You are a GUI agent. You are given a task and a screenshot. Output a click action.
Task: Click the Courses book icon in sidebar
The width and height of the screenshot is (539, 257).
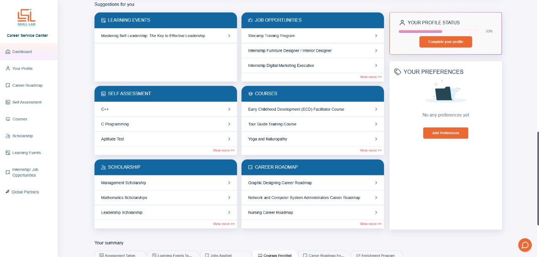pyautogui.click(x=8, y=119)
